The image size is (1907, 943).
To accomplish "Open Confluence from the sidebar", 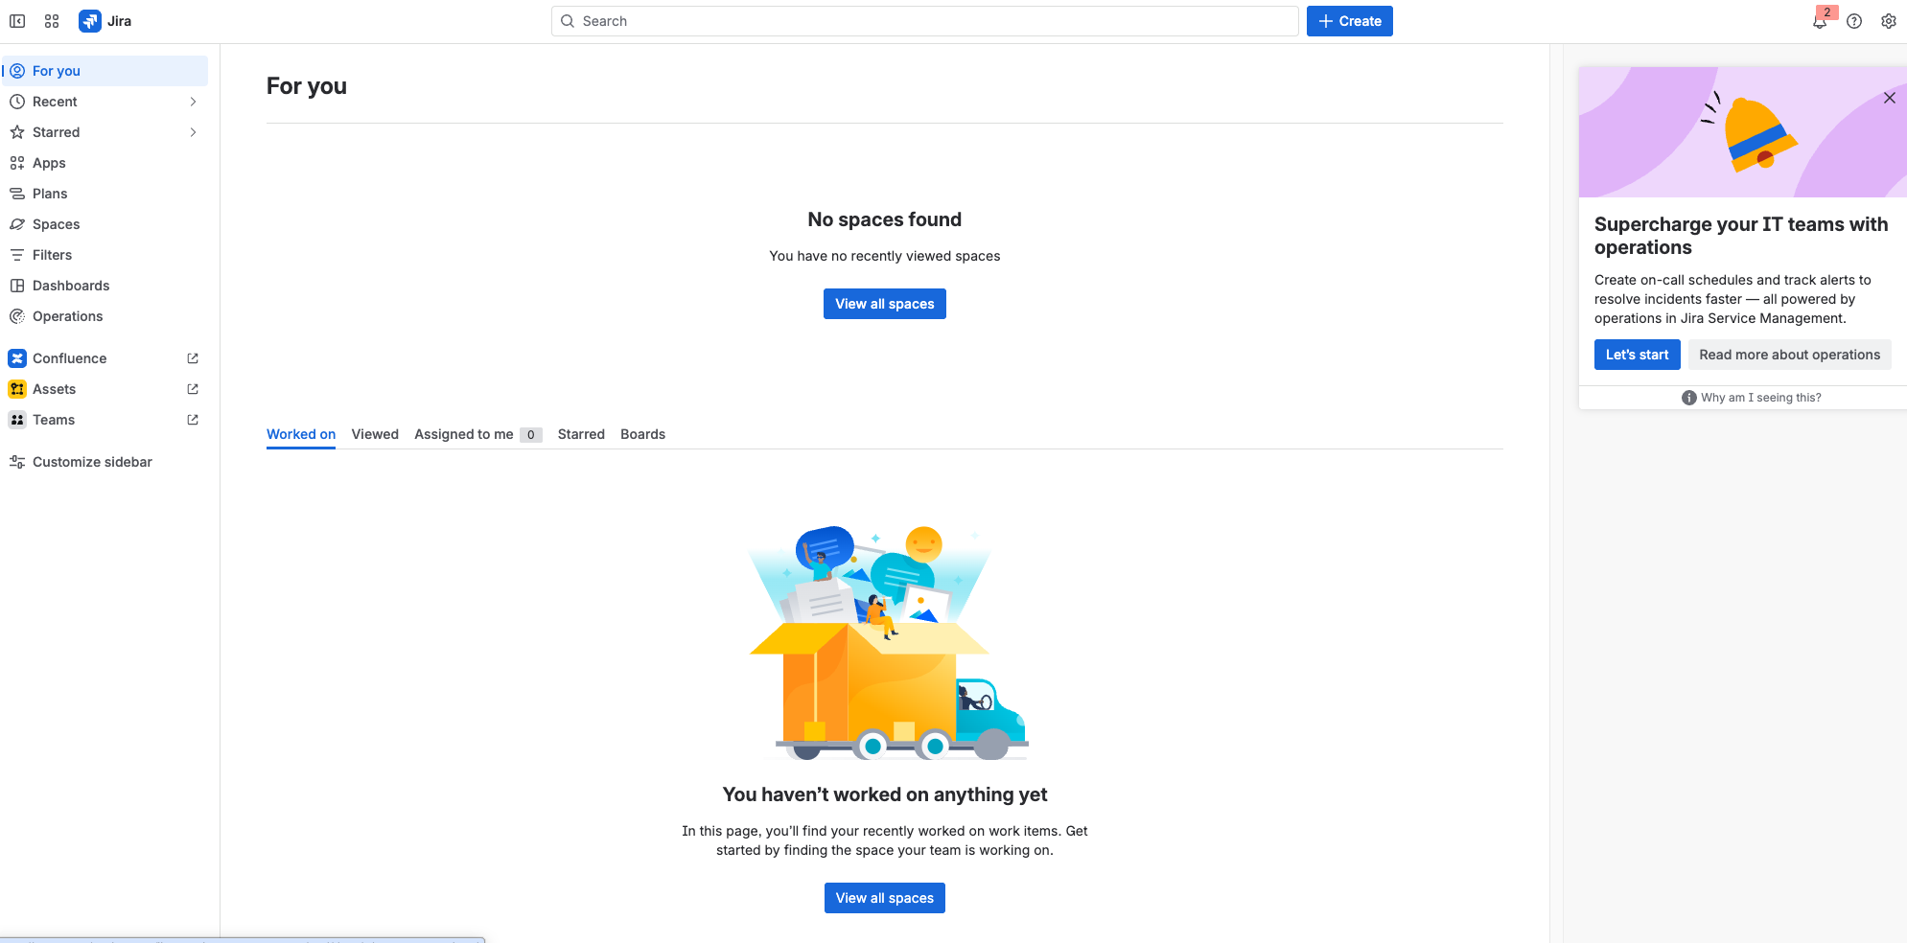I will 70,358.
